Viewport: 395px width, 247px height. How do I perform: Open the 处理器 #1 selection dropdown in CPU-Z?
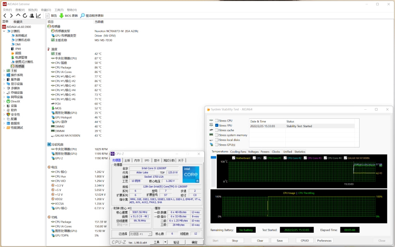(x=140, y=234)
